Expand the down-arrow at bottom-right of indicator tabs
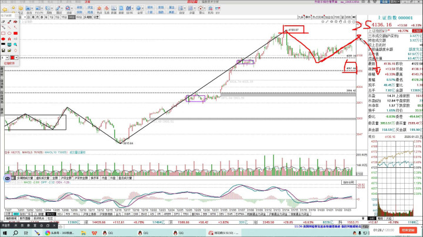 [364, 218]
